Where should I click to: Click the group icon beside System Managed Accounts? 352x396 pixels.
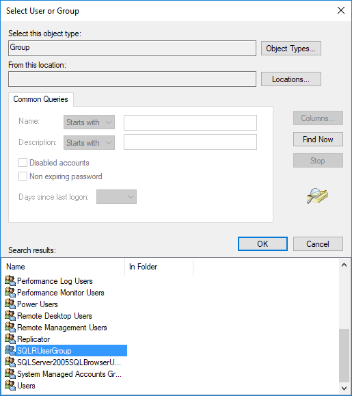(10, 373)
